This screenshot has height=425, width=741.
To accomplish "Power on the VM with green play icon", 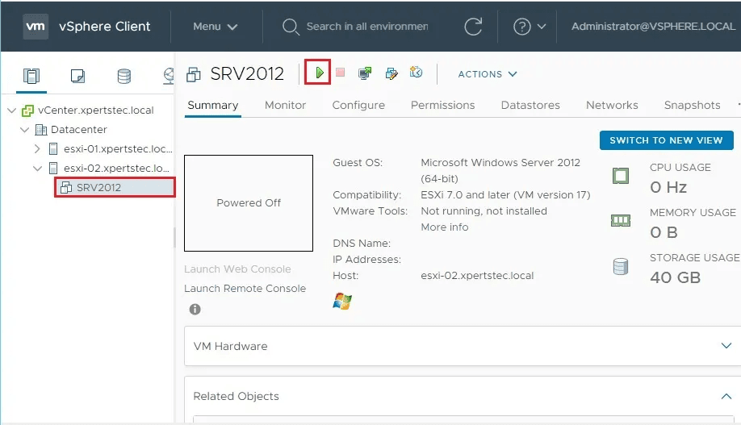I will 320,73.
